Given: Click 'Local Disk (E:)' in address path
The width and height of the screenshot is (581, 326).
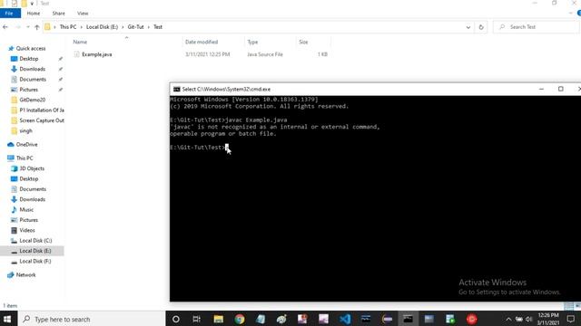Looking at the screenshot, I should 102,27.
